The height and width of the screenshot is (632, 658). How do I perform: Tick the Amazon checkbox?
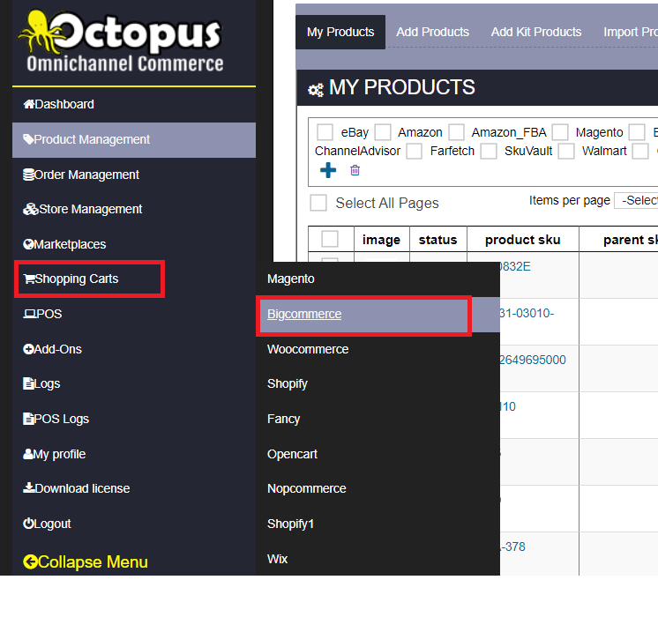coord(383,132)
